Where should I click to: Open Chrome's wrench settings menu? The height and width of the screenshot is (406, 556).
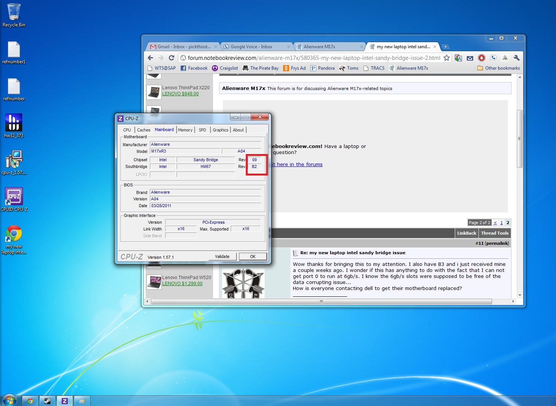pyautogui.click(x=516, y=58)
